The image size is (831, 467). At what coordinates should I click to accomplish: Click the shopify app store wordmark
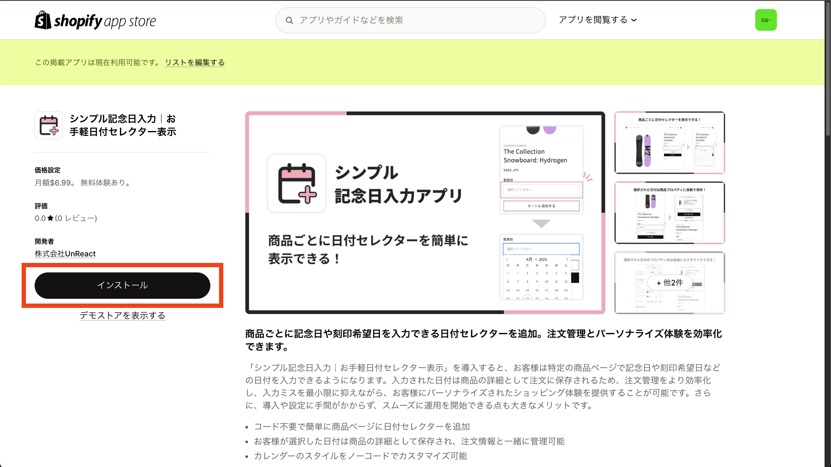105,21
